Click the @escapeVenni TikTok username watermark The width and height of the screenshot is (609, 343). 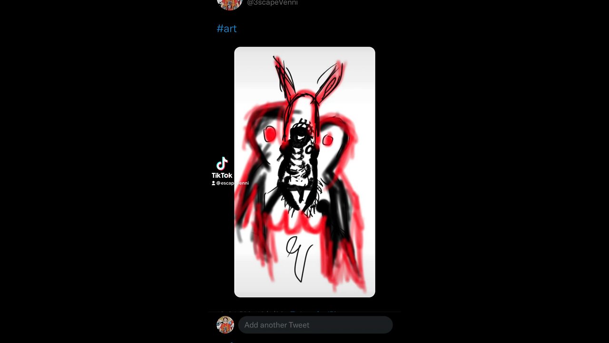tap(232, 183)
